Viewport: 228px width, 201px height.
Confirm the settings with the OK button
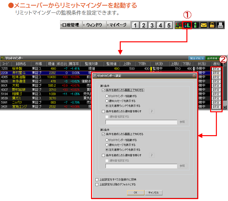point(135,193)
